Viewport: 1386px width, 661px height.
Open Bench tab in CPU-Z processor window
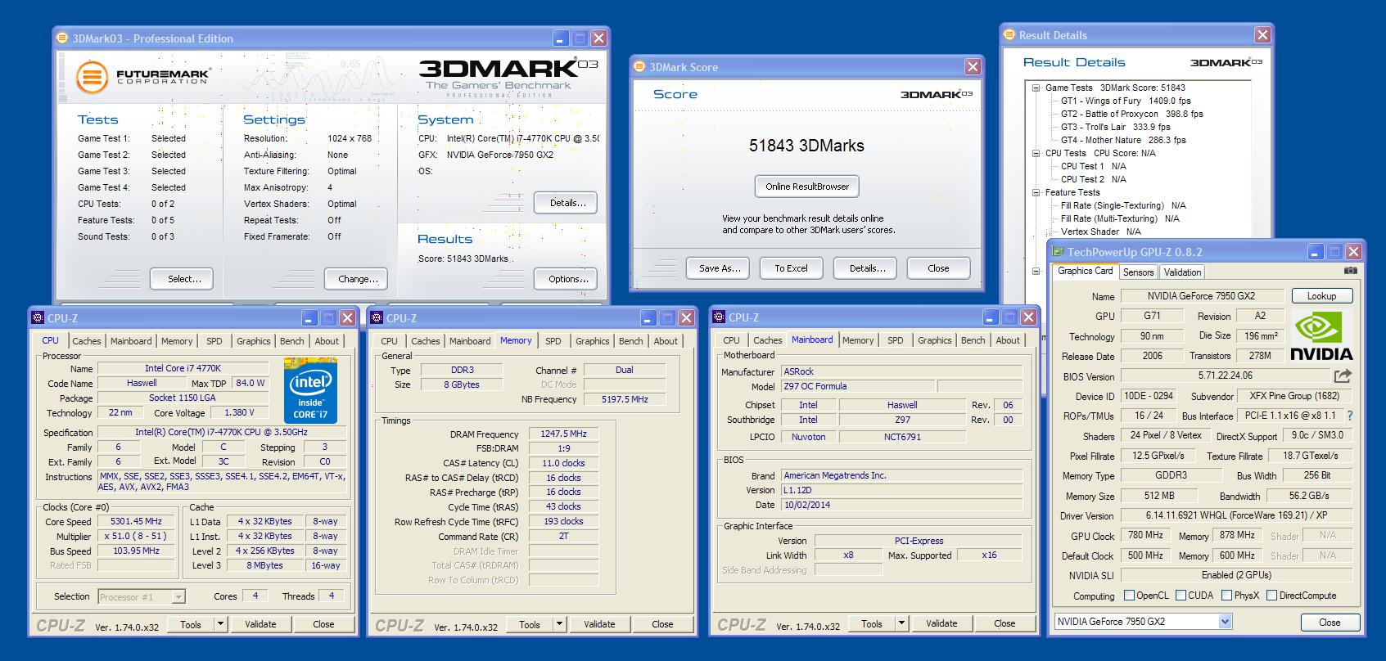click(292, 341)
